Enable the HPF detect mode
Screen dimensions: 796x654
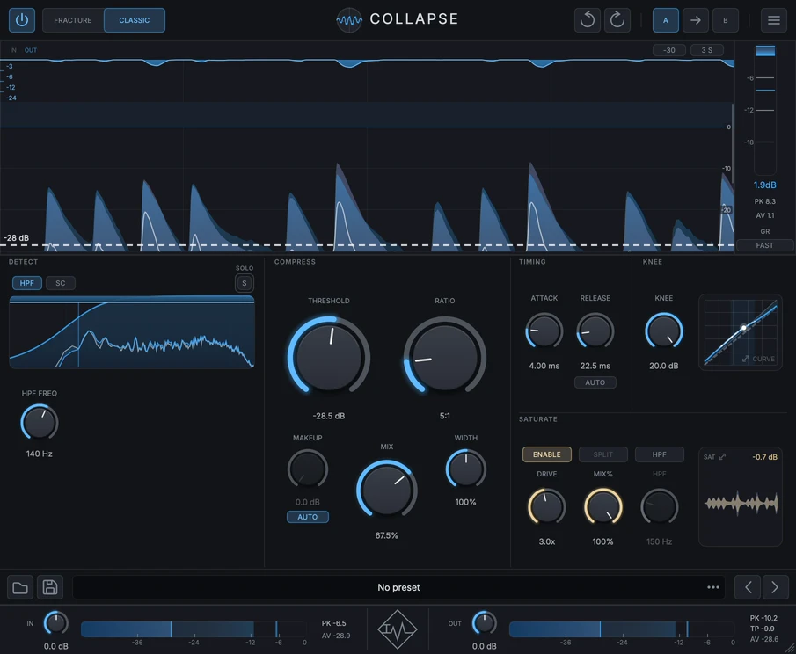pos(27,283)
